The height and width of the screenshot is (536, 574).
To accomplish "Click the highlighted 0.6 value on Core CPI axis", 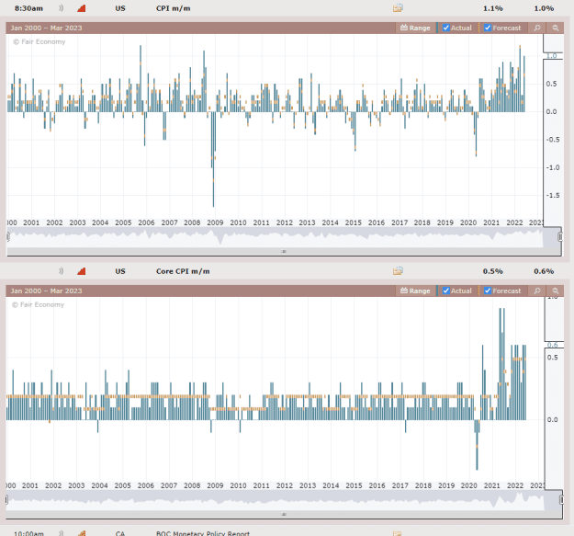I will pyautogui.click(x=552, y=345).
